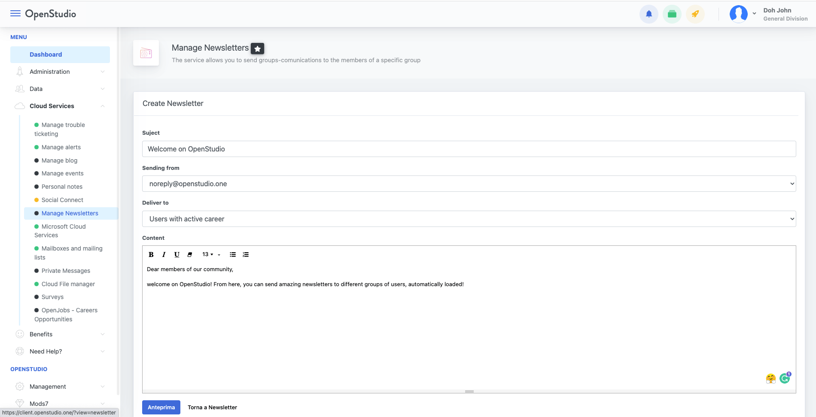816x417 pixels.
Task: Click the Mods7 diamond icon
Action: click(x=20, y=403)
